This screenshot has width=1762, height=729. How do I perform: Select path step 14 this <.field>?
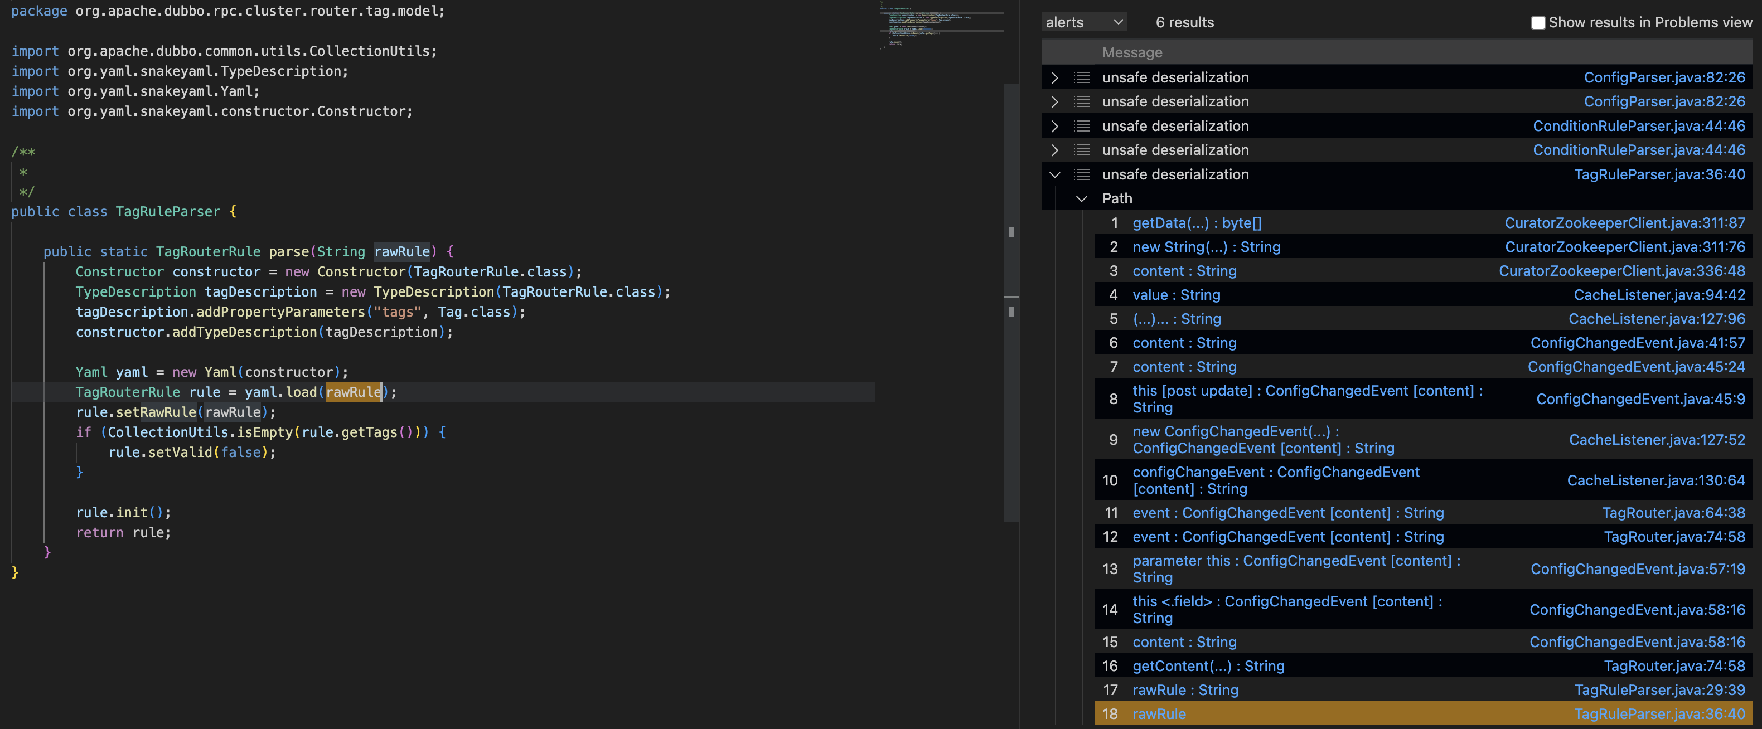[x=1286, y=609]
